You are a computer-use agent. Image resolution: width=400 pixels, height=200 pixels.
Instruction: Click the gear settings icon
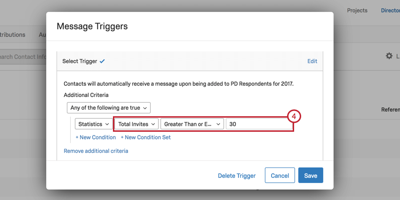pos(389,56)
